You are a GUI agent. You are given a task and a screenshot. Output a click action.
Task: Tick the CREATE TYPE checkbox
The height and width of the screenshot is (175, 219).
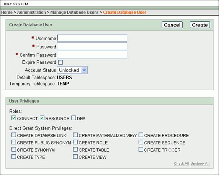[x=14, y=157]
